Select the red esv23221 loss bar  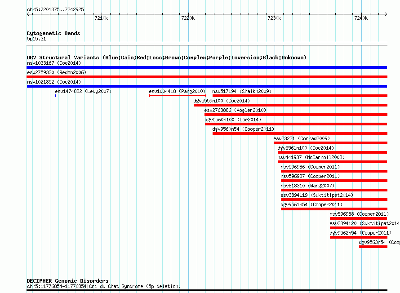[331, 143]
